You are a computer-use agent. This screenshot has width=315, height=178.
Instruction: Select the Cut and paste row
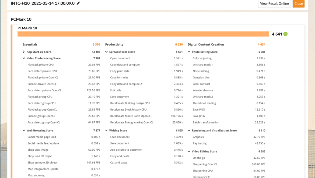click(146, 163)
